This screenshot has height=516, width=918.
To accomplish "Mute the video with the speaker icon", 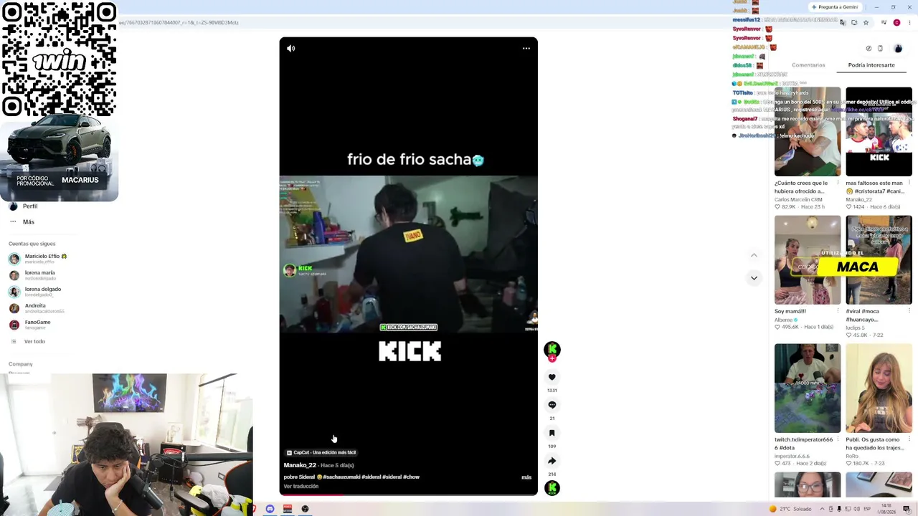I will (x=290, y=49).
